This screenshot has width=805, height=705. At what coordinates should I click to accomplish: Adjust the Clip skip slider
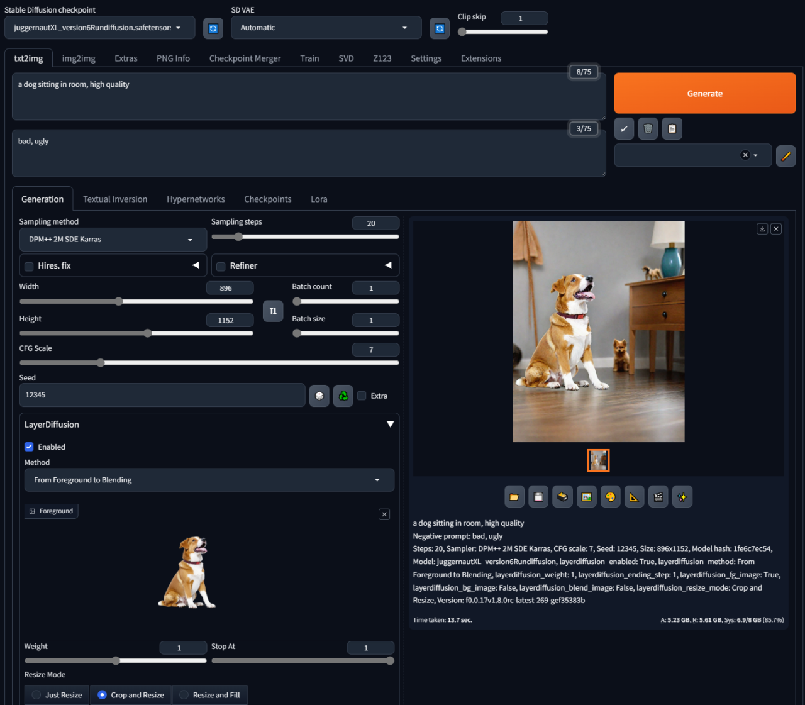tap(502, 31)
